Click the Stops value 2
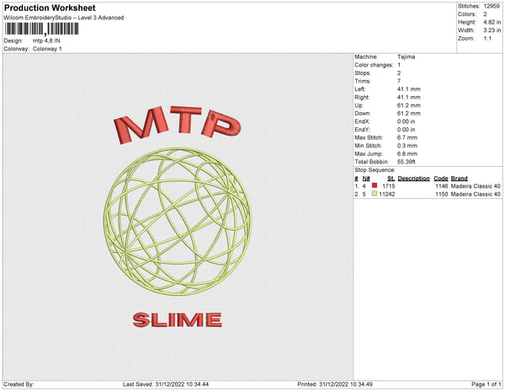 click(399, 73)
